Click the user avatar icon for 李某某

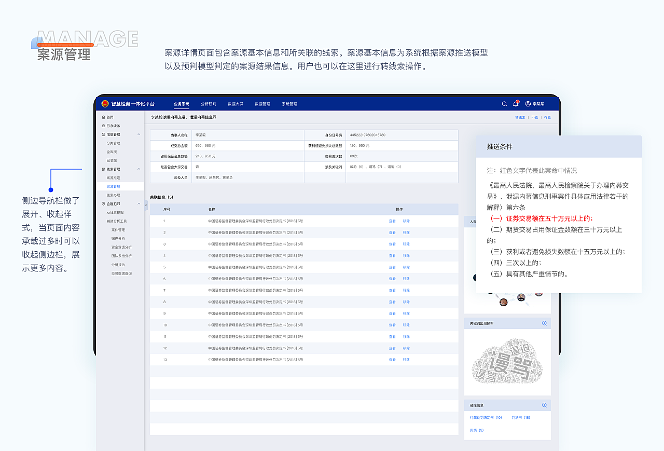[528, 104]
